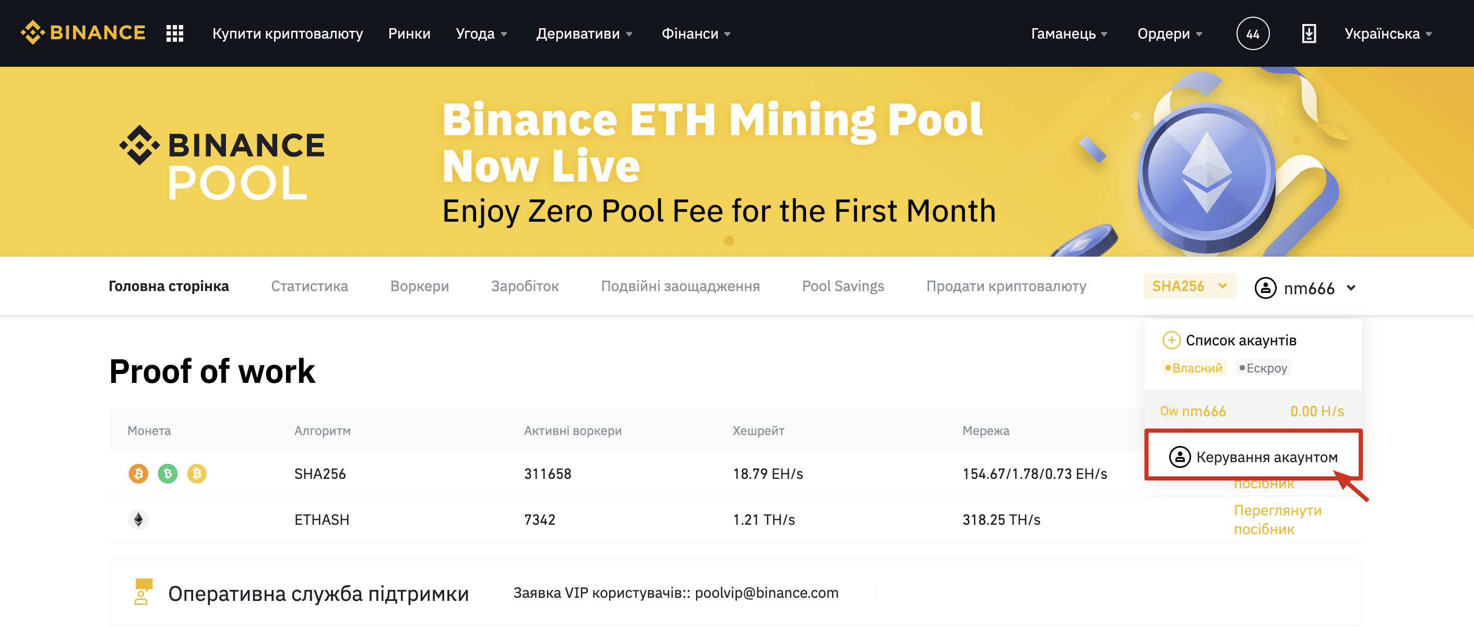Open Купити криптовалюту menu item

tap(287, 34)
